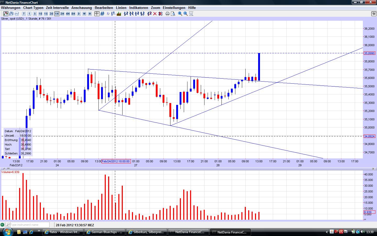The width and height of the screenshot is (377, 236).
Task: Open the Zeit Intervalle menu
Action: click(57, 8)
